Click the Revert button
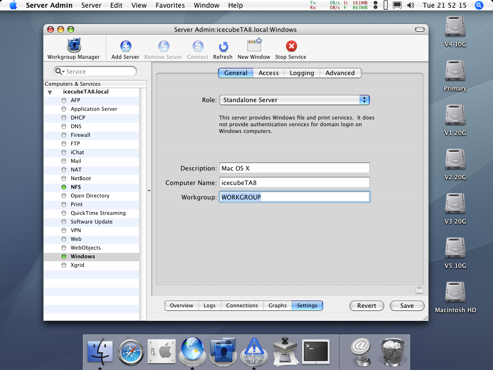Image resolution: width=493 pixels, height=370 pixels. [x=366, y=306]
